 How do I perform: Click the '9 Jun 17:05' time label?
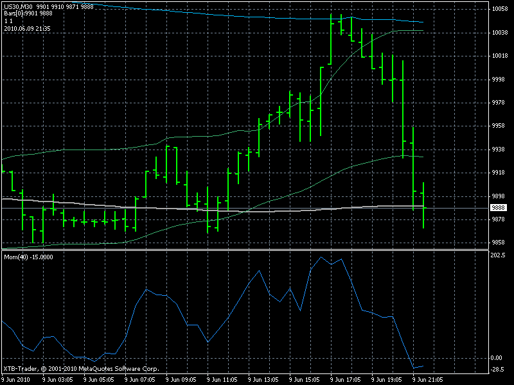tap(346, 380)
